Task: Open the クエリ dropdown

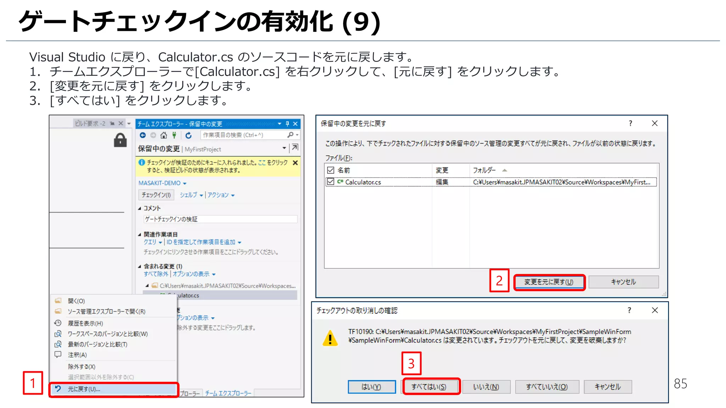Action: [153, 242]
